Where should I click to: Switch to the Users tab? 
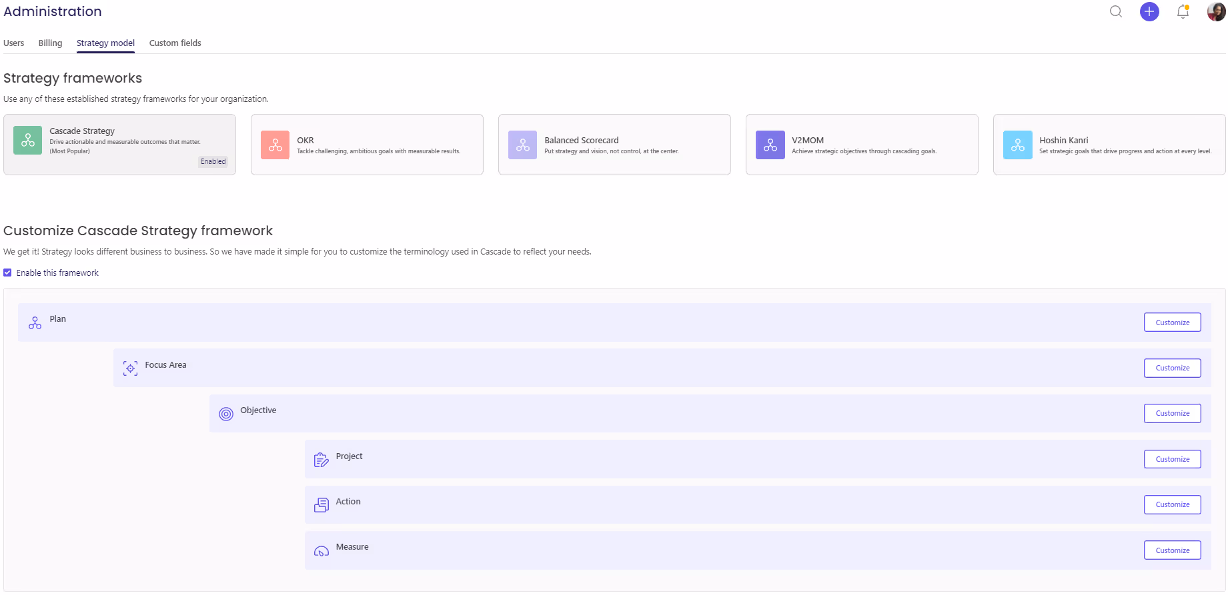click(13, 43)
